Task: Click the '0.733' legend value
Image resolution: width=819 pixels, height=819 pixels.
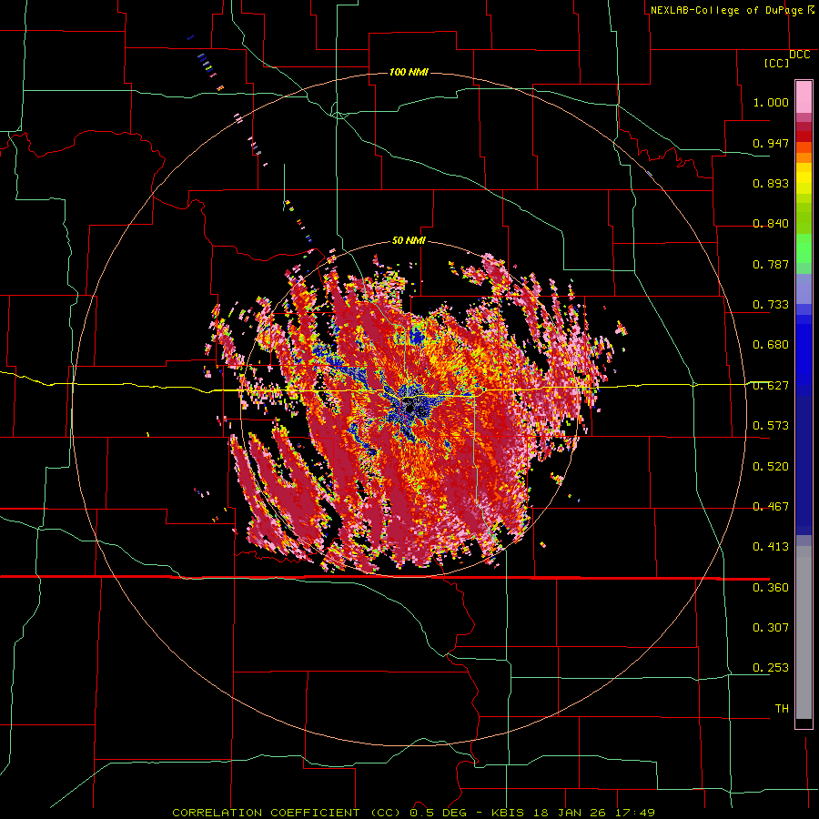Action: (x=771, y=305)
